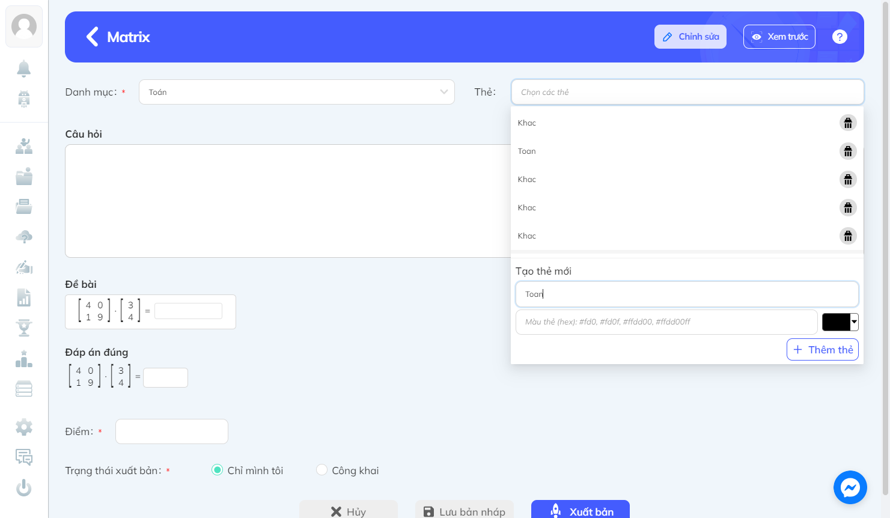
Task: Open the open-folder documents icon
Action: pos(24,207)
